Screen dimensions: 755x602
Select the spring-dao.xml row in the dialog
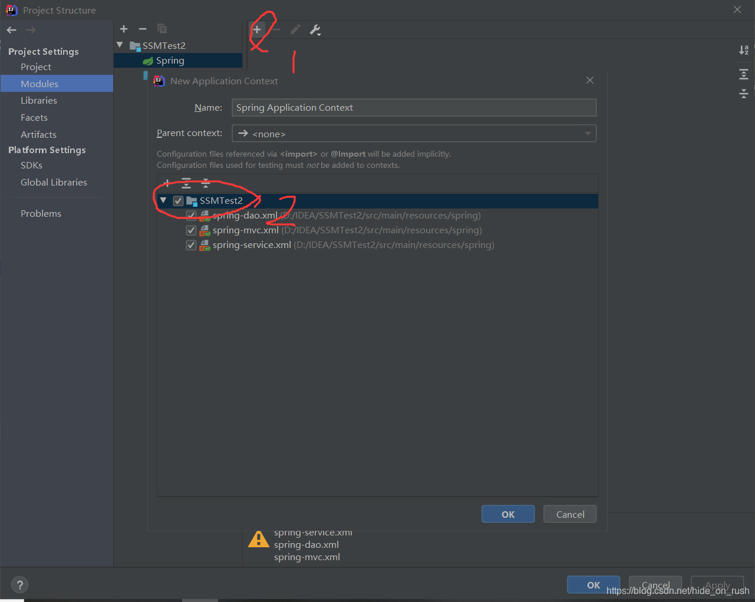tap(378, 216)
